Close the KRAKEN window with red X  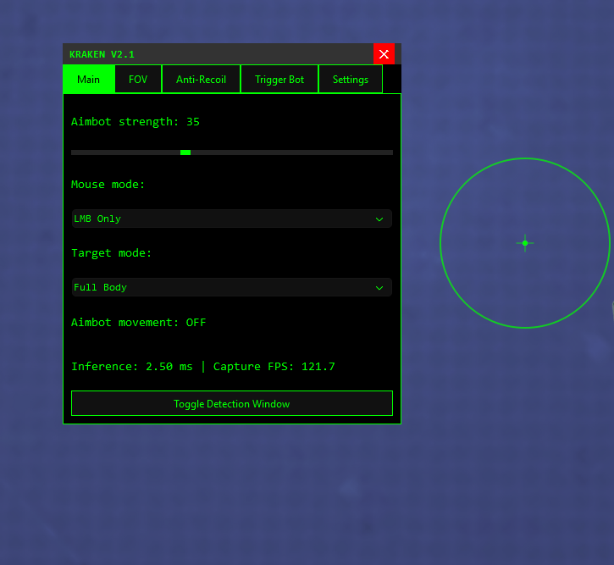click(384, 54)
